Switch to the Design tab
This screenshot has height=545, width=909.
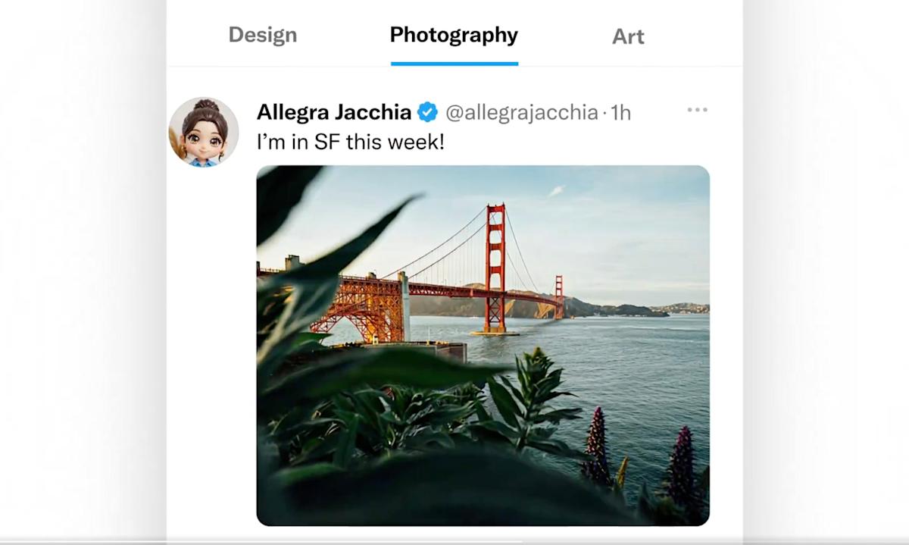[x=263, y=35]
